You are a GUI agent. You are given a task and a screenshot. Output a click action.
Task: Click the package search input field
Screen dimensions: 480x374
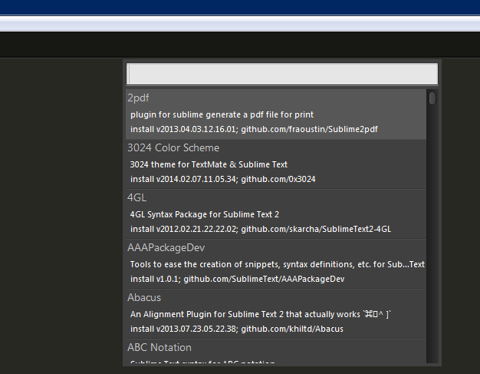tap(282, 74)
